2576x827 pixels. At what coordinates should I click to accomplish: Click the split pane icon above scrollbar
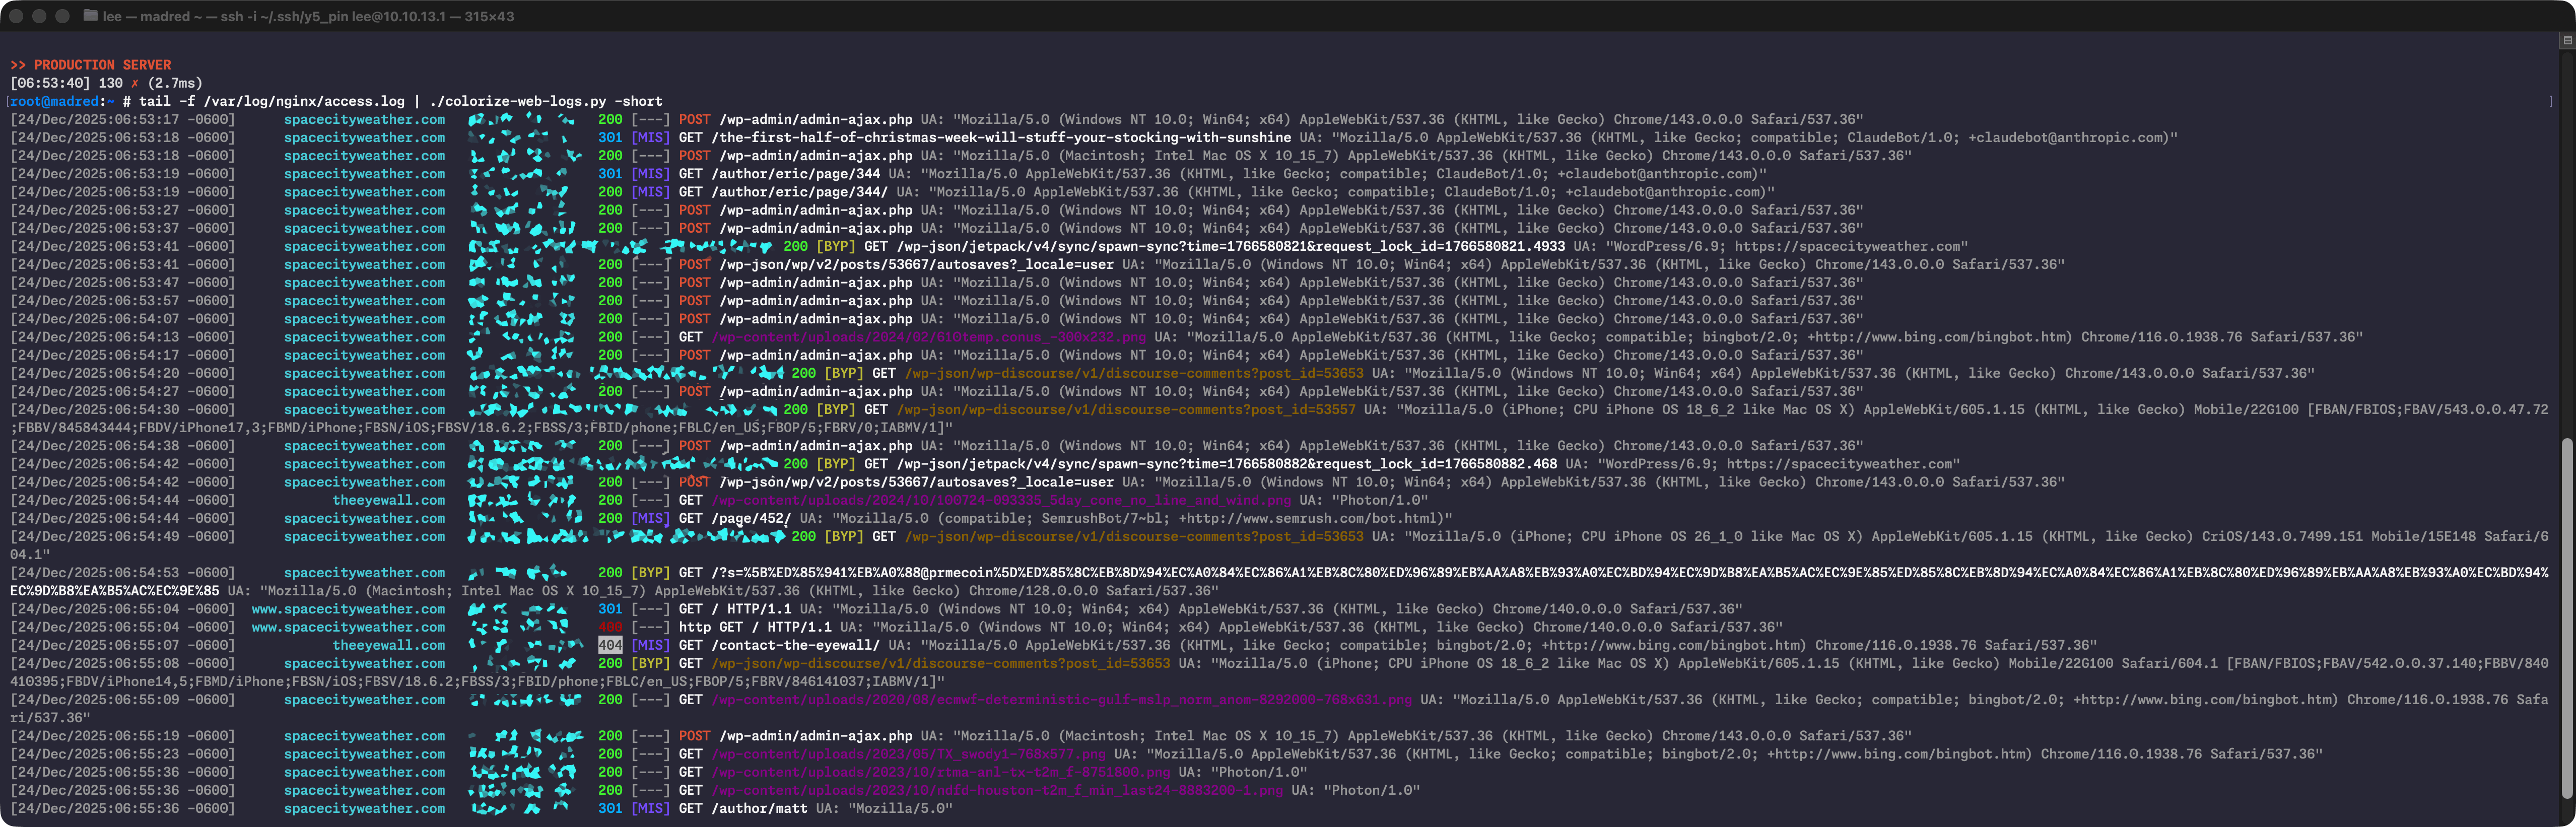click(2566, 41)
